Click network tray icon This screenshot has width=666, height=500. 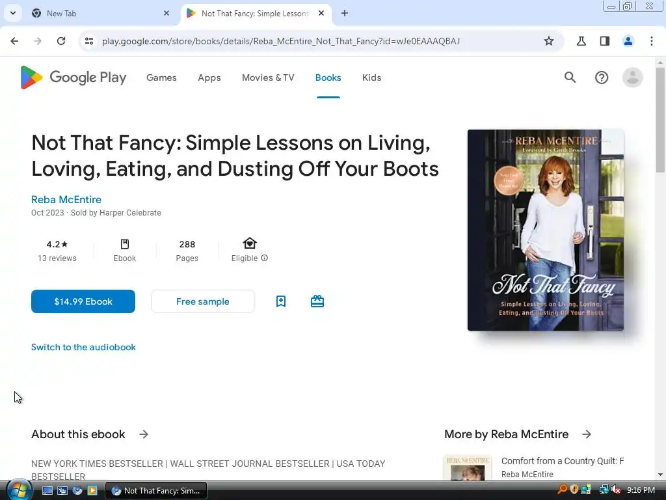pos(604,490)
